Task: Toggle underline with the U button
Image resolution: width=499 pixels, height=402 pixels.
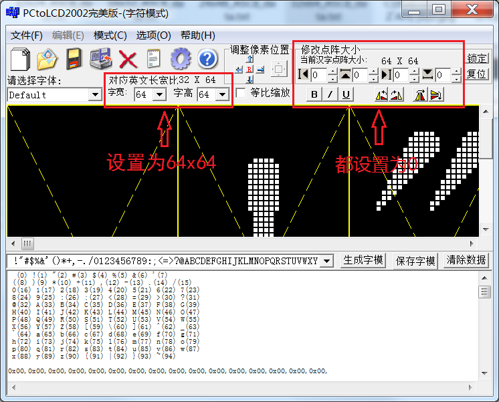Action: (346, 95)
